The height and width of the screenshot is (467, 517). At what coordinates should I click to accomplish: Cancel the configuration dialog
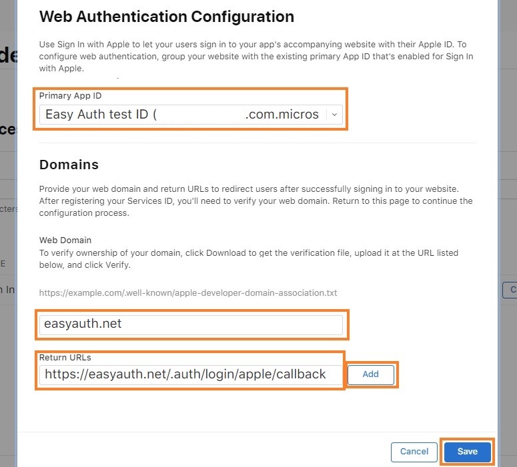414,452
